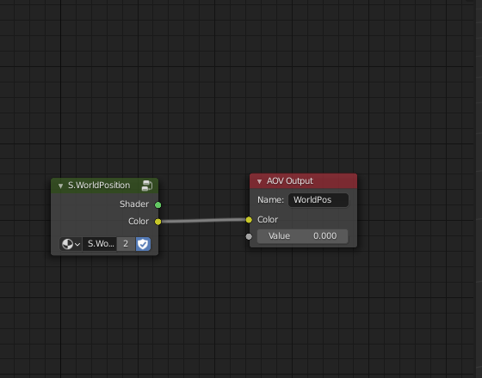Select the AOV Output node header title
482x378 pixels.
pos(290,181)
